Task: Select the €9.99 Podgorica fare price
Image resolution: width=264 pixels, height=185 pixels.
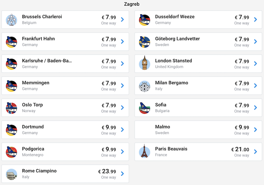Action: click(x=109, y=149)
